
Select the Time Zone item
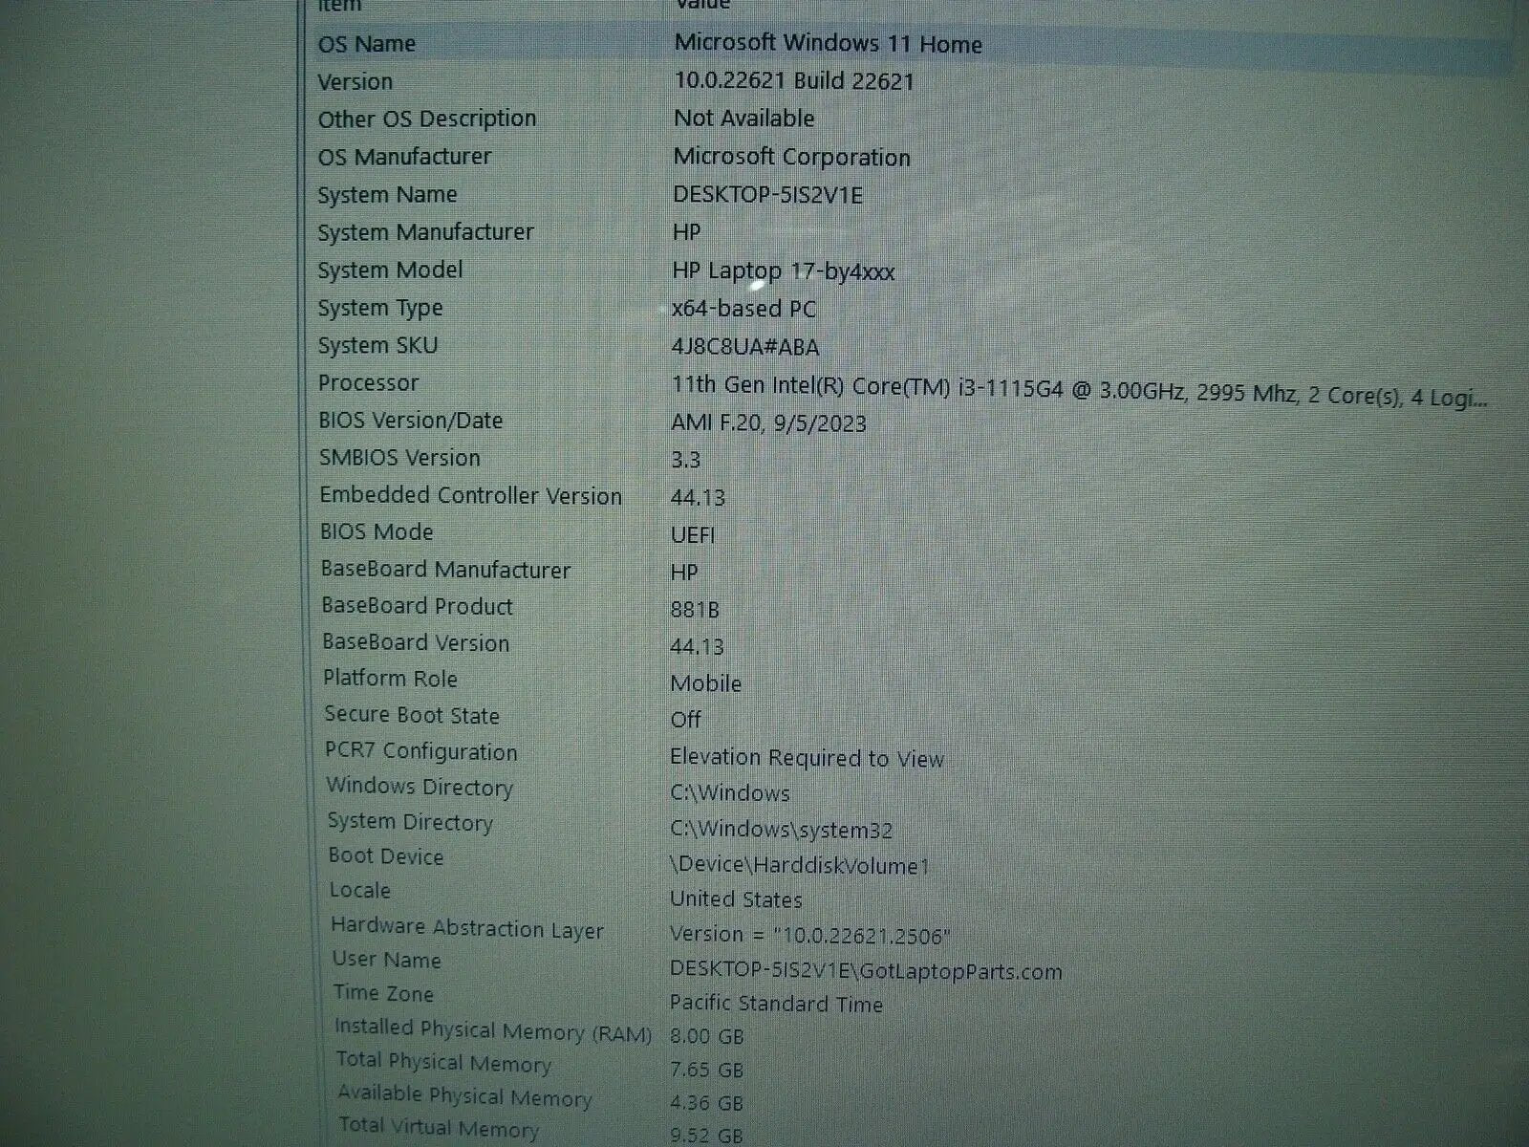point(383,993)
